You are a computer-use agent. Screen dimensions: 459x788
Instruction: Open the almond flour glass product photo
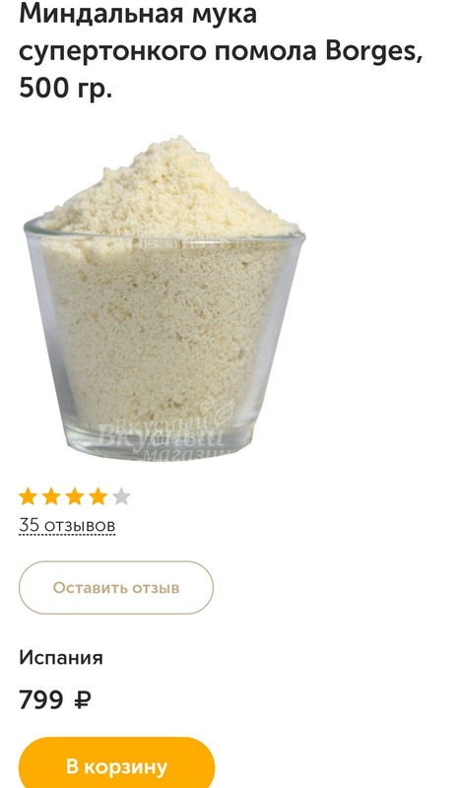click(164, 299)
